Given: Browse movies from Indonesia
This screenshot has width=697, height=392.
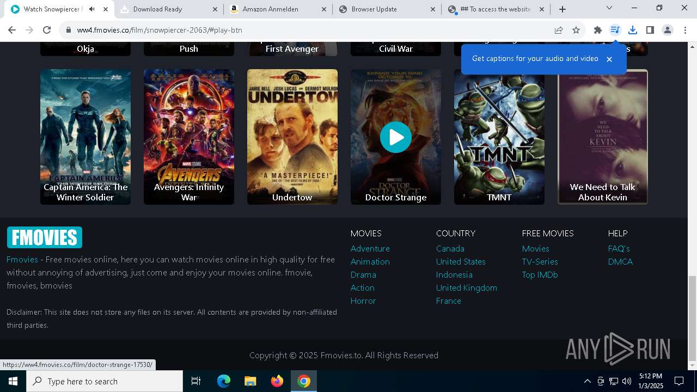Looking at the screenshot, I should pyautogui.click(x=454, y=274).
